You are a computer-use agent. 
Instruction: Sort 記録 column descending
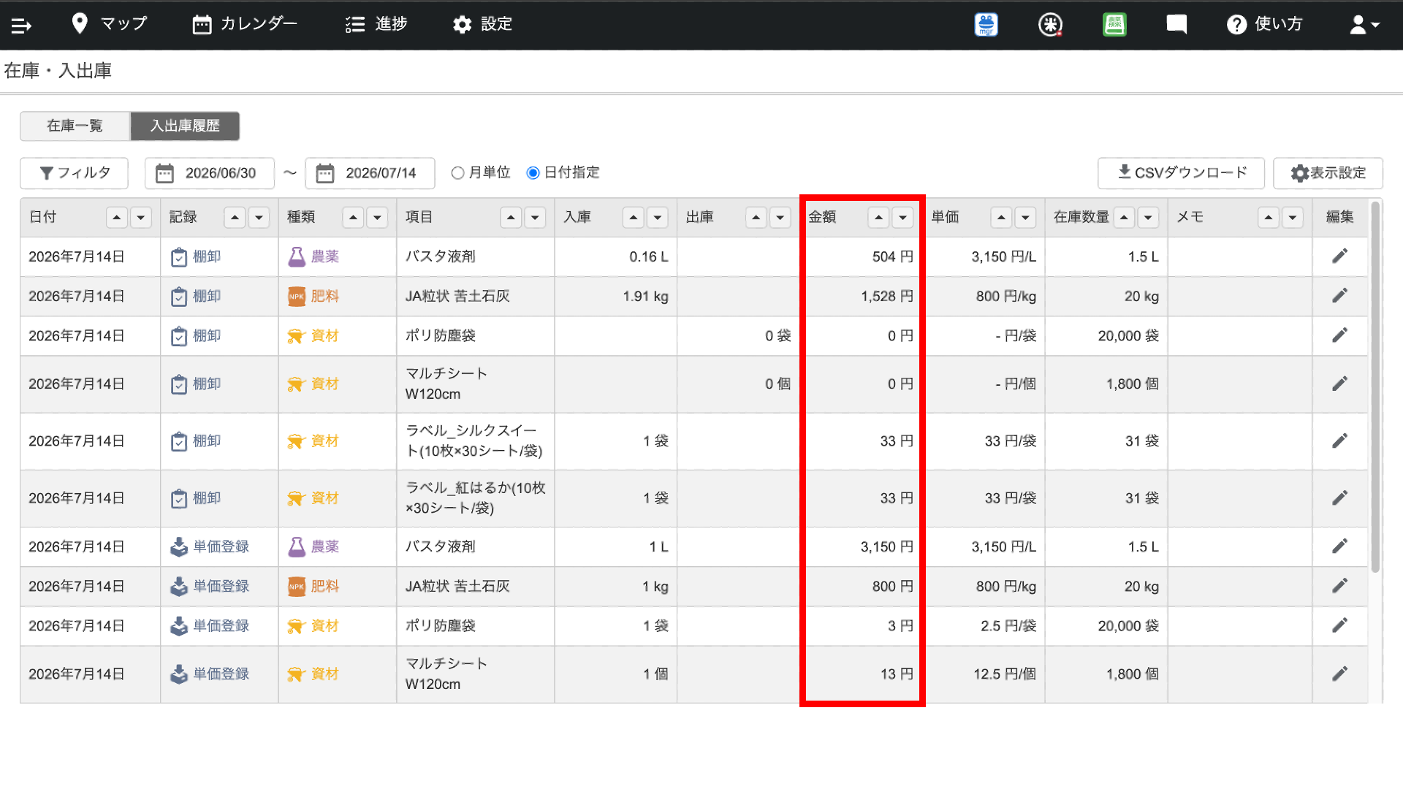pyautogui.click(x=259, y=217)
